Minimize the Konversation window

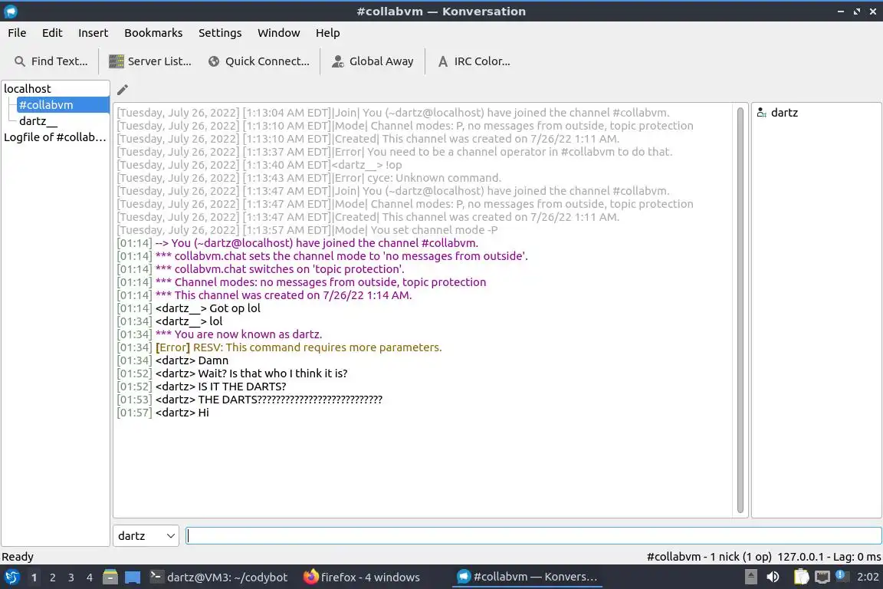[x=840, y=12]
